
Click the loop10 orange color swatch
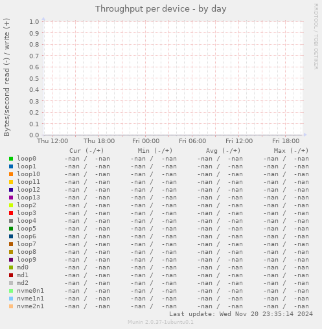11,174
